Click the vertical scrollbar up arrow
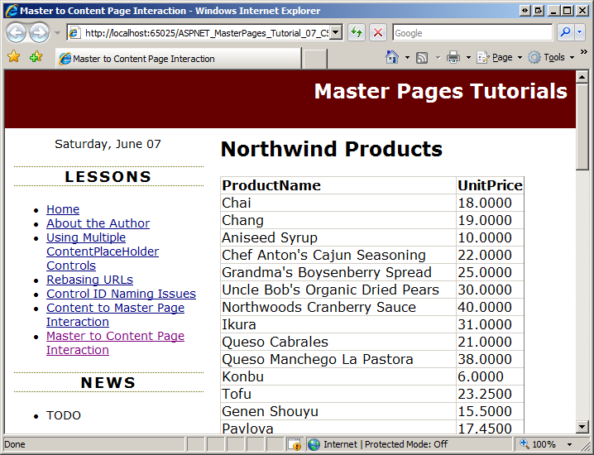The image size is (594, 455). click(x=582, y=77)
